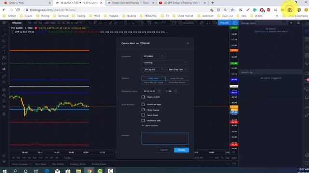Close the Create Alert dialog

click(x=188, y=43)
